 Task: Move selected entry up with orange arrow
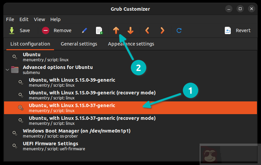tap(116, 30)
